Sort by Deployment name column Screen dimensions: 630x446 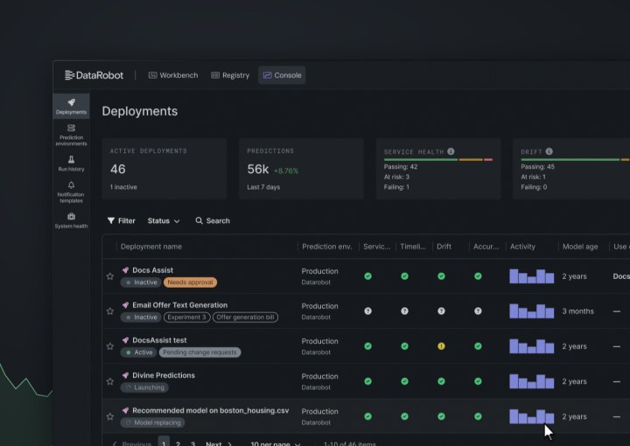151,247
